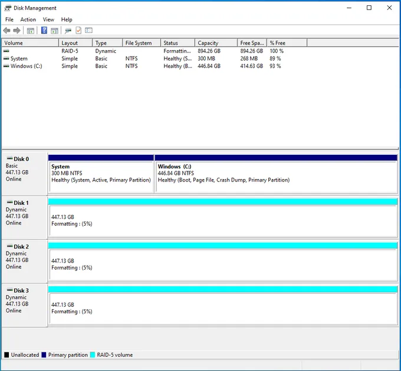
Task: Select the Windows (C:) 446.84 GB partition block
Action: pos(276,174)
